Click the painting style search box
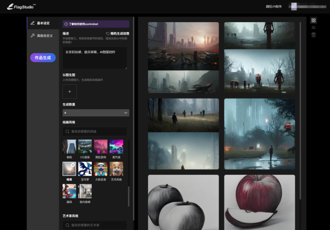The width and height of the screenshot is (330, 230). 95,132
